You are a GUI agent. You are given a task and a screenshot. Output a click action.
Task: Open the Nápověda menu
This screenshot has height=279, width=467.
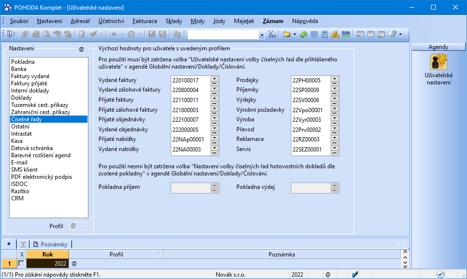pyautogui.click(x=305, y=21)
